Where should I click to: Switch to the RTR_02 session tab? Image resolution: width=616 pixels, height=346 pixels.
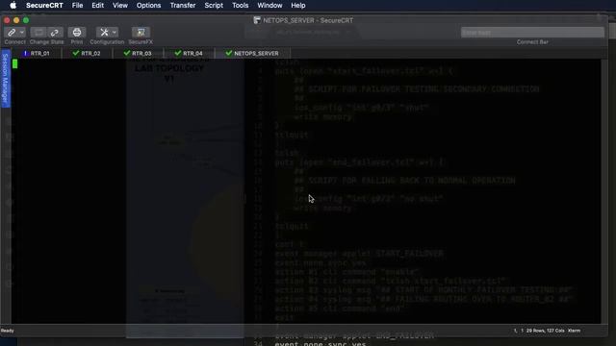87,54
